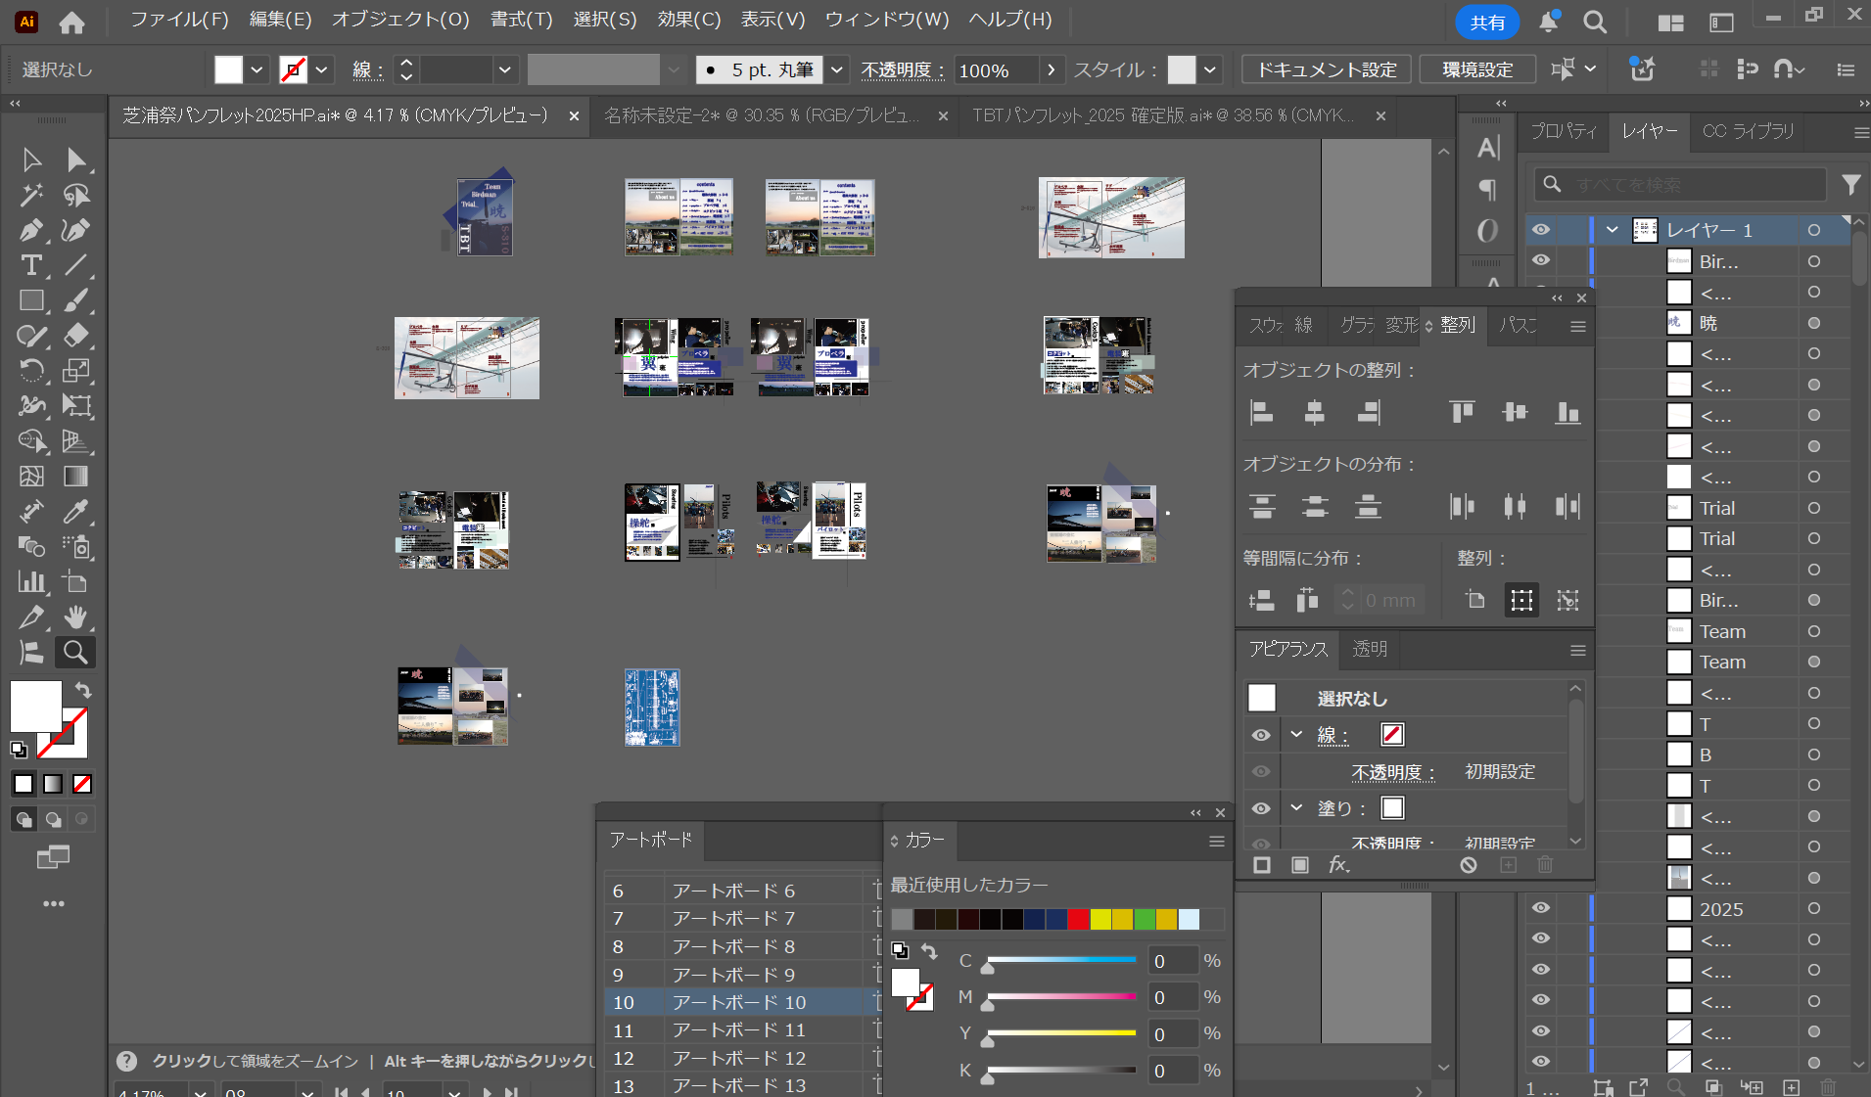Screen dimensions: 1871x1097
Task: Click the 共有 share button
Action: (x=1486, y=22)
